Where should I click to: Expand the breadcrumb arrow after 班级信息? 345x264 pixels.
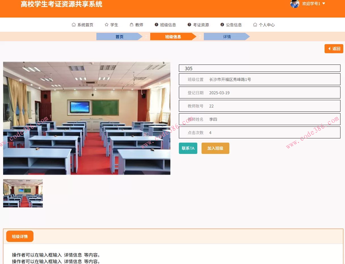tap(199, 37)
